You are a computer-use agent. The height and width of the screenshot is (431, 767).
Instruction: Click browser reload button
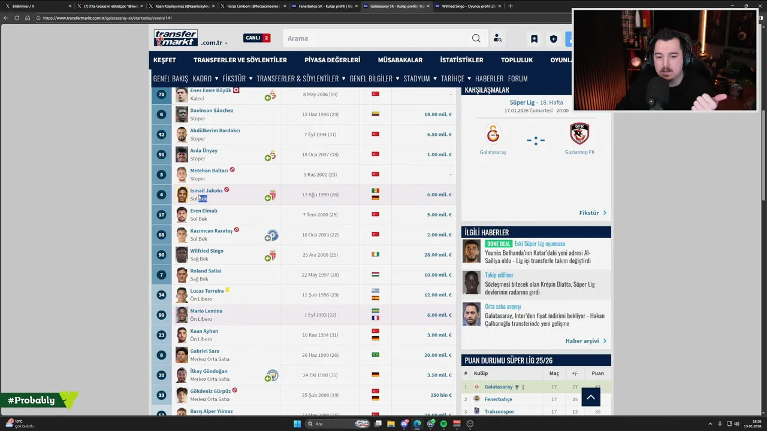(x=17, y=18)
